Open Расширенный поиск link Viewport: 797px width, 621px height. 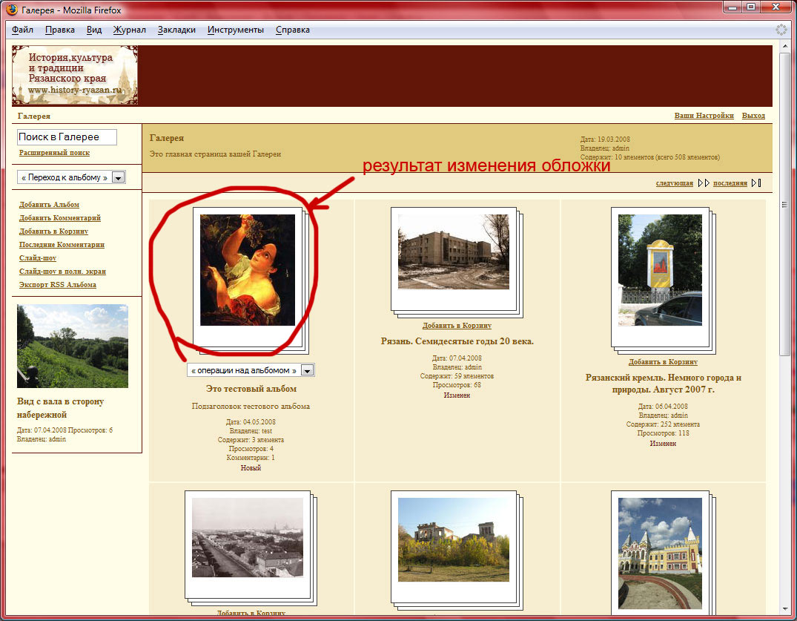54,153
